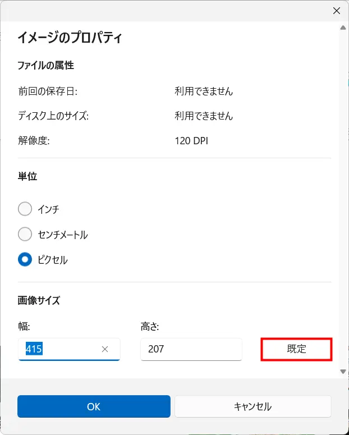
Task: Click the 前回の保存日 label
Action: click(48, 91)
